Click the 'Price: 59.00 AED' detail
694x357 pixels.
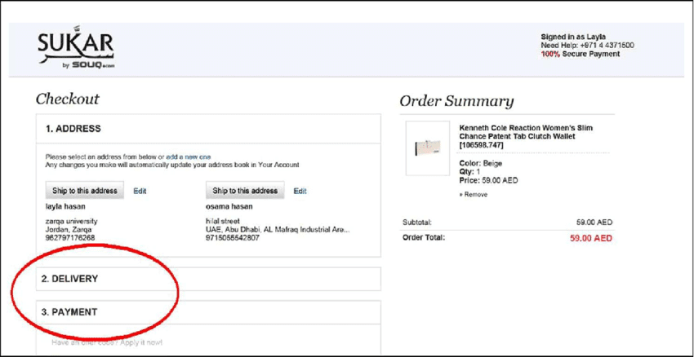[488, 180]
